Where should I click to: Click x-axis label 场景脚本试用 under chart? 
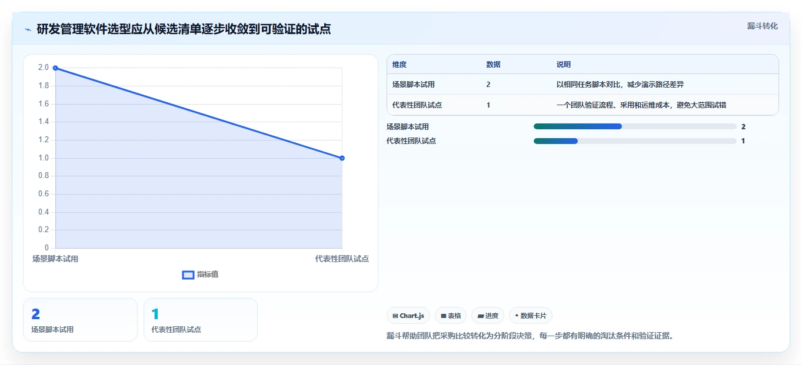coord(55,259)
